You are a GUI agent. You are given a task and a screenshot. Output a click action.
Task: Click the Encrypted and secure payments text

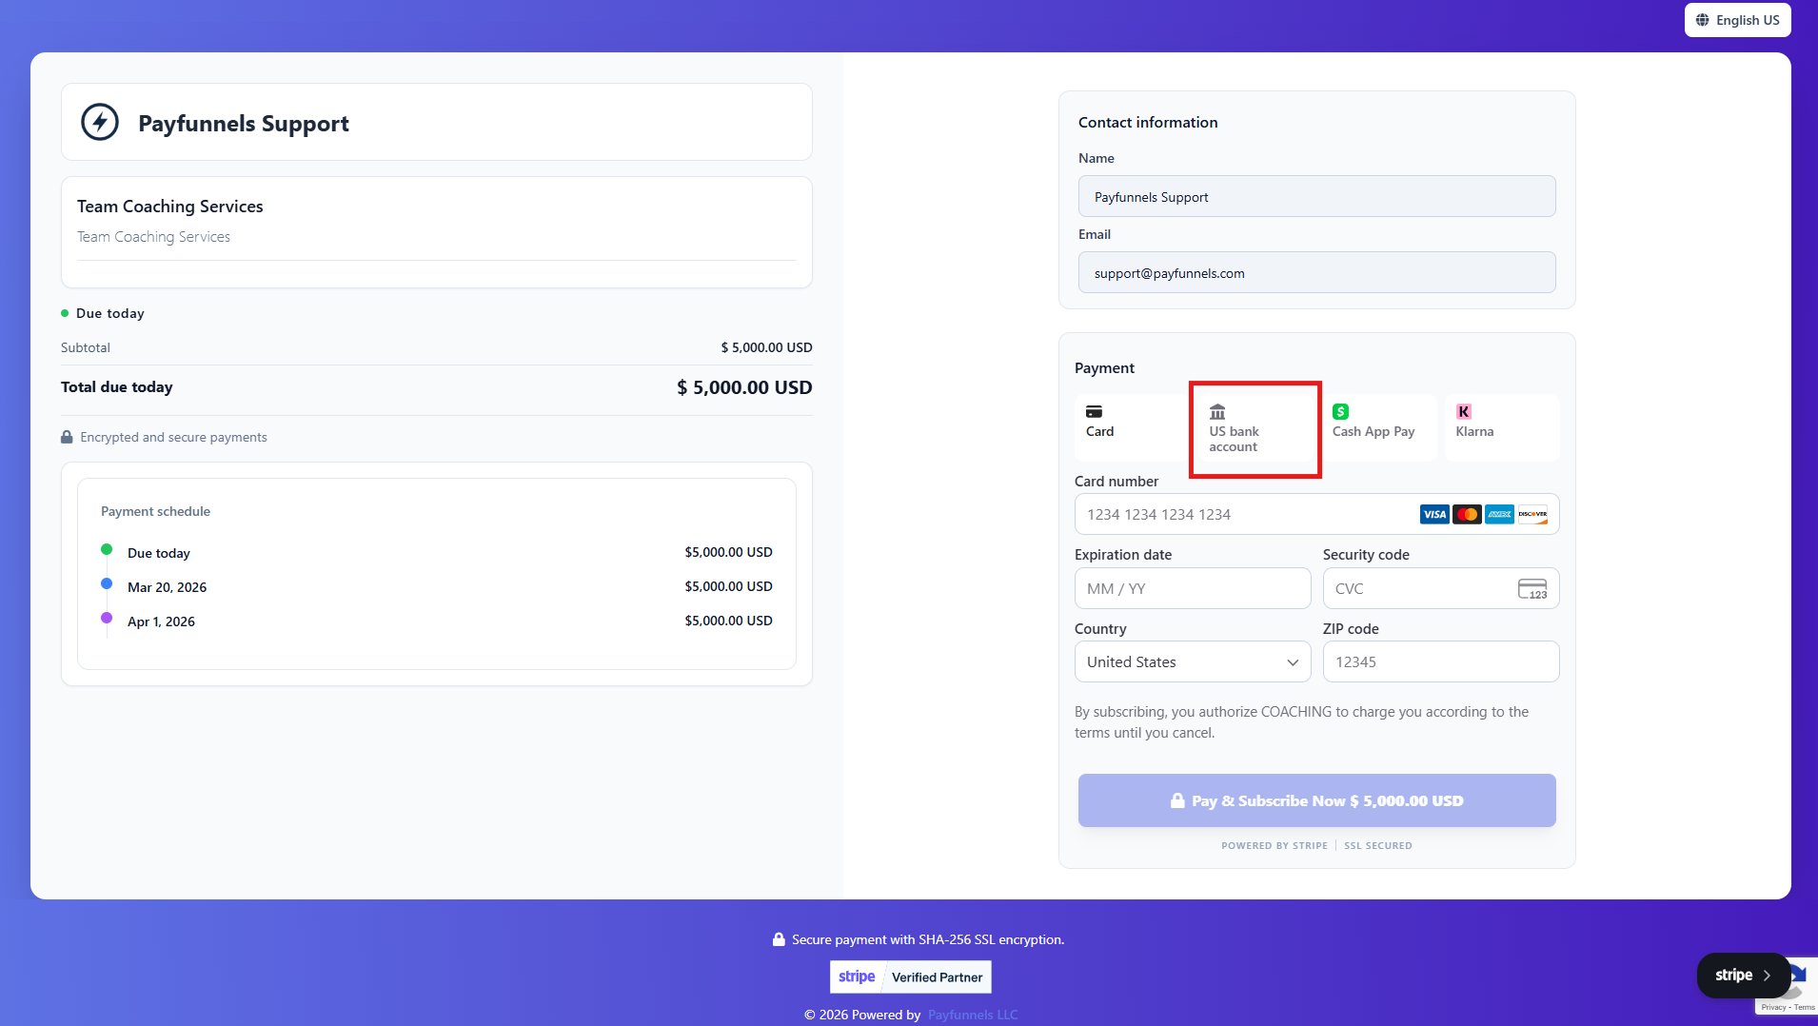pyautogui.click(x=174, y=438)
